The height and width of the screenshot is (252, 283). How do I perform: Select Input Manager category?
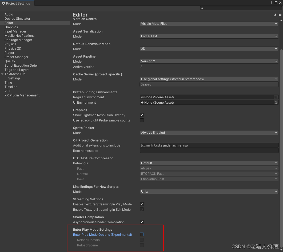(15, 31)
